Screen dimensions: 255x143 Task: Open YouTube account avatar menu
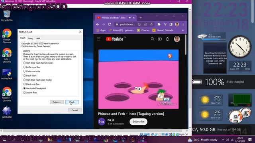(177, 39)
